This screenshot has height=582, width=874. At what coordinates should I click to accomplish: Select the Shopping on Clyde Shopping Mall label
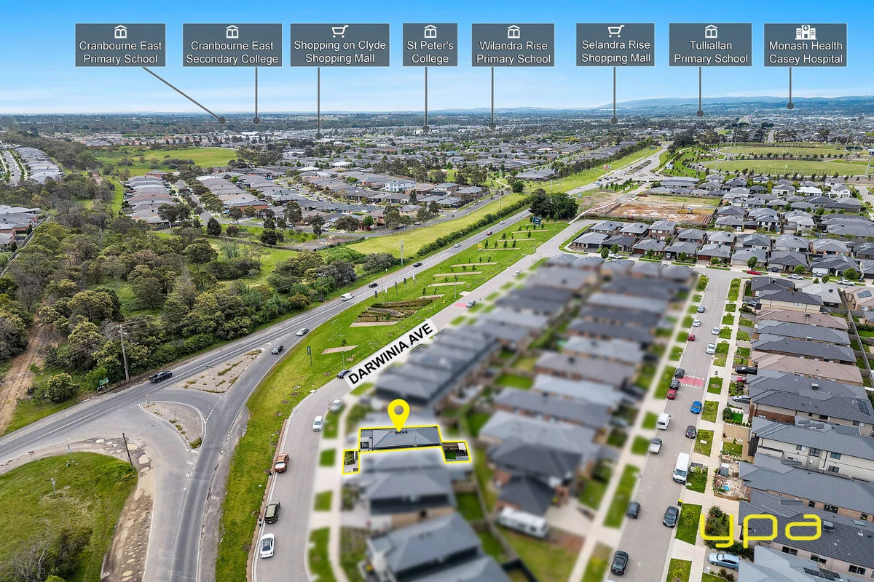(x=339, y=49)
